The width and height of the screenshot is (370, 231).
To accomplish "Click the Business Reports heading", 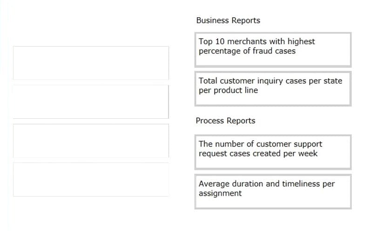I will coord(228,20).
